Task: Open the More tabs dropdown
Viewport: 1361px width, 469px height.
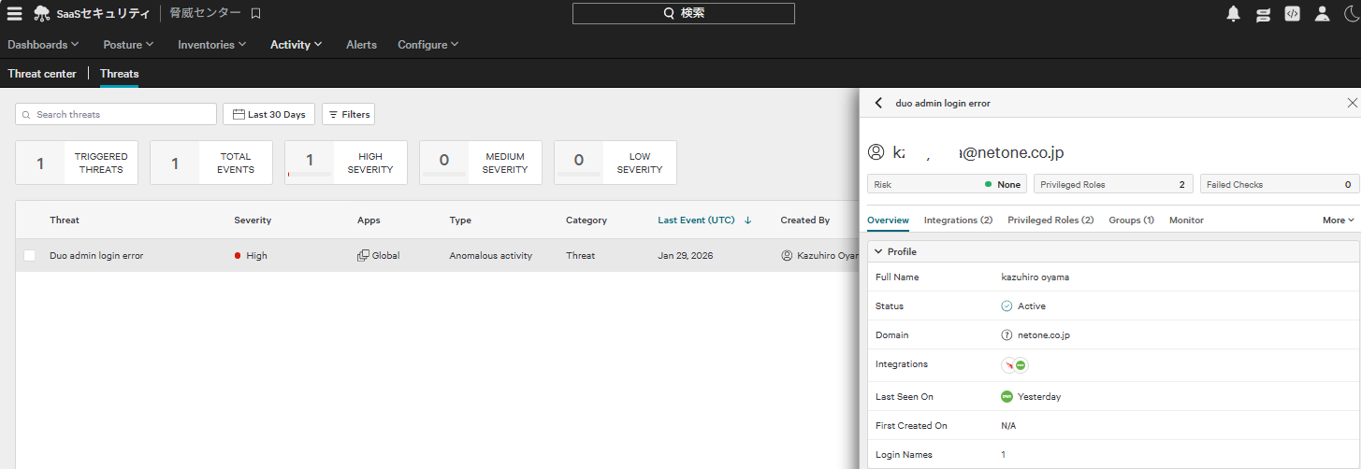Action: [x=1338, y=220]
